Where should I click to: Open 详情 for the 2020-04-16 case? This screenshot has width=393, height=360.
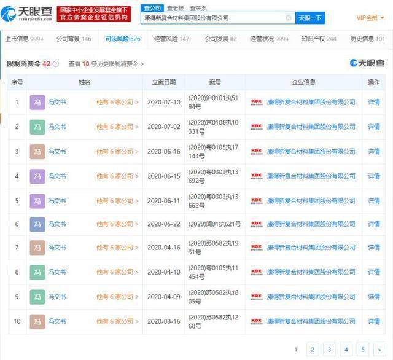(374, 248)
